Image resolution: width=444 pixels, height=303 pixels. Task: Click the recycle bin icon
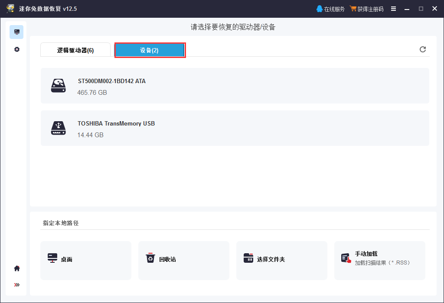150,258
